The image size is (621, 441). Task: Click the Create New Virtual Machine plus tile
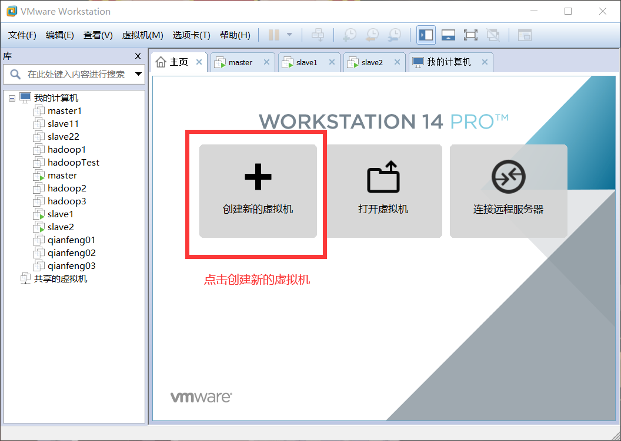tap(258, 191)
